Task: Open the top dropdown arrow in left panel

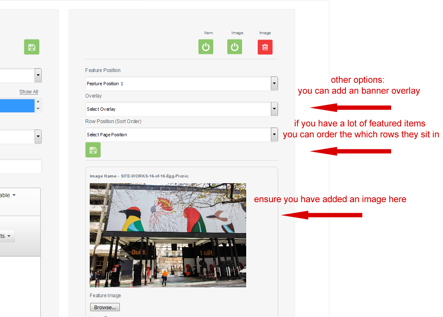Action: pos(38,75)
